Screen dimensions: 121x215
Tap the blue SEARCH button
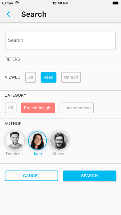[90, 176]
